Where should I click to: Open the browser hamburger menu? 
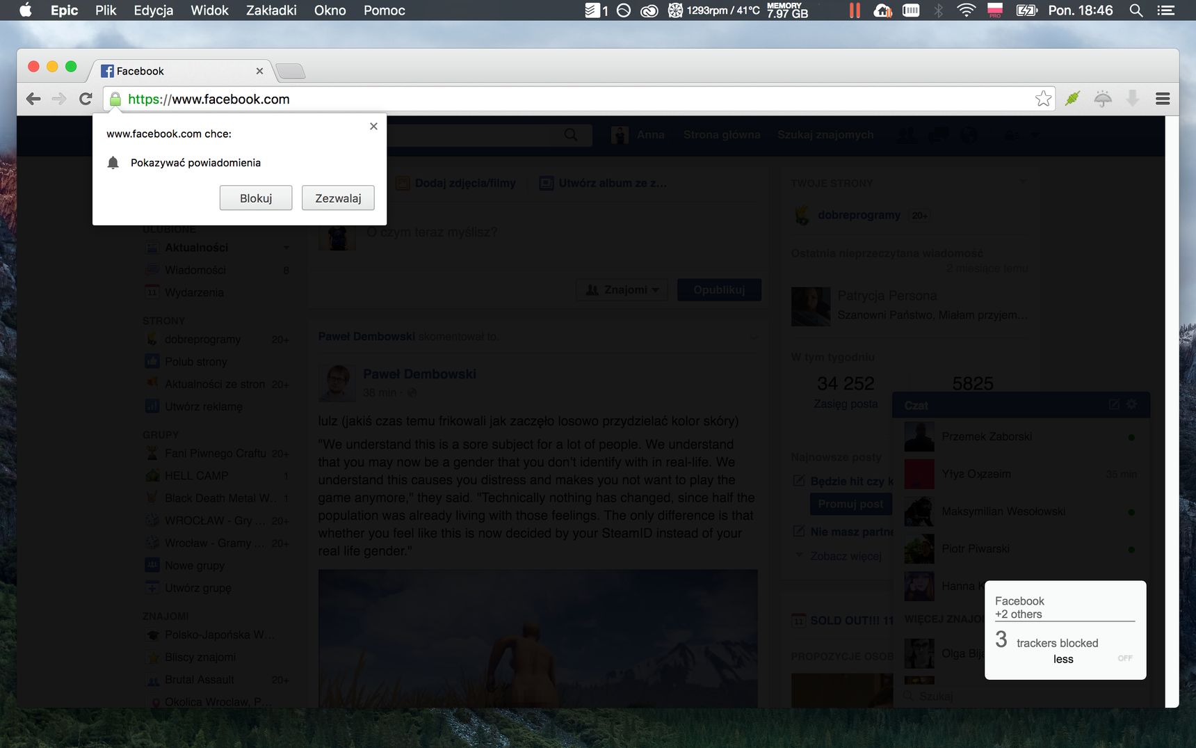pyautogui.click(x=1163, y=99)
